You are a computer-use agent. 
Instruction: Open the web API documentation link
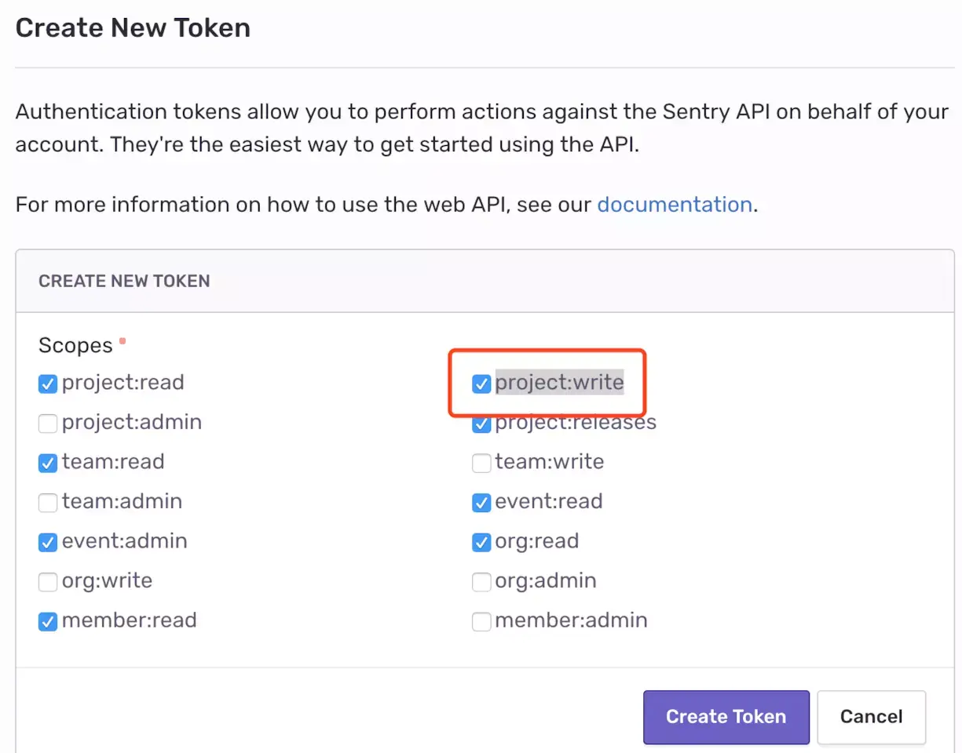(675, 205)
